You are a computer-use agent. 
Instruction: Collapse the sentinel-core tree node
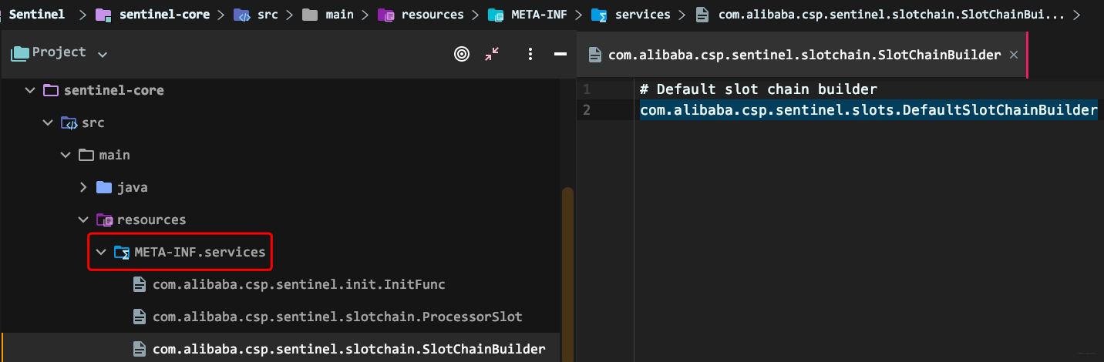(x=30, y=90)
